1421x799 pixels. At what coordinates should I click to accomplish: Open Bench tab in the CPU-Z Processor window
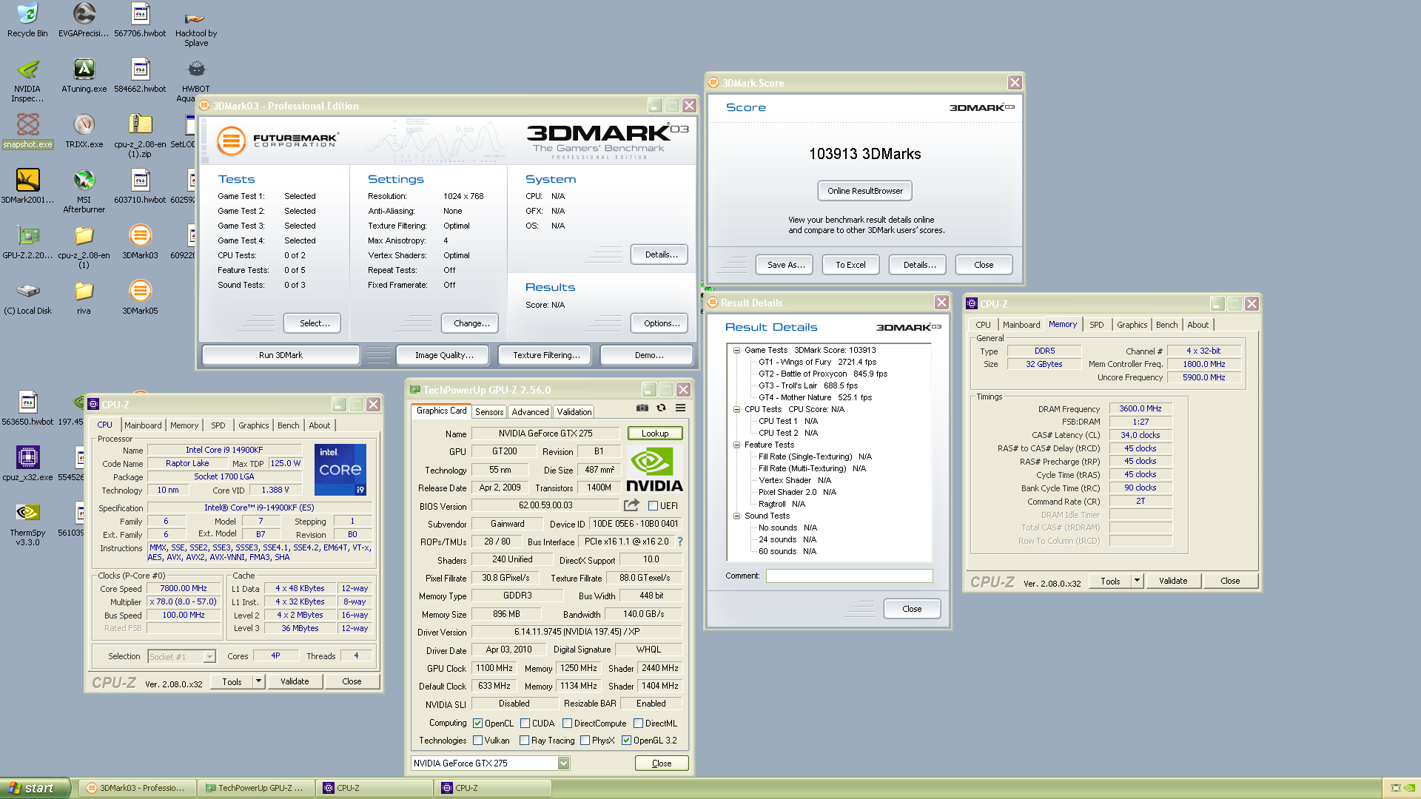pyautogui.click(x=289, y=425)
